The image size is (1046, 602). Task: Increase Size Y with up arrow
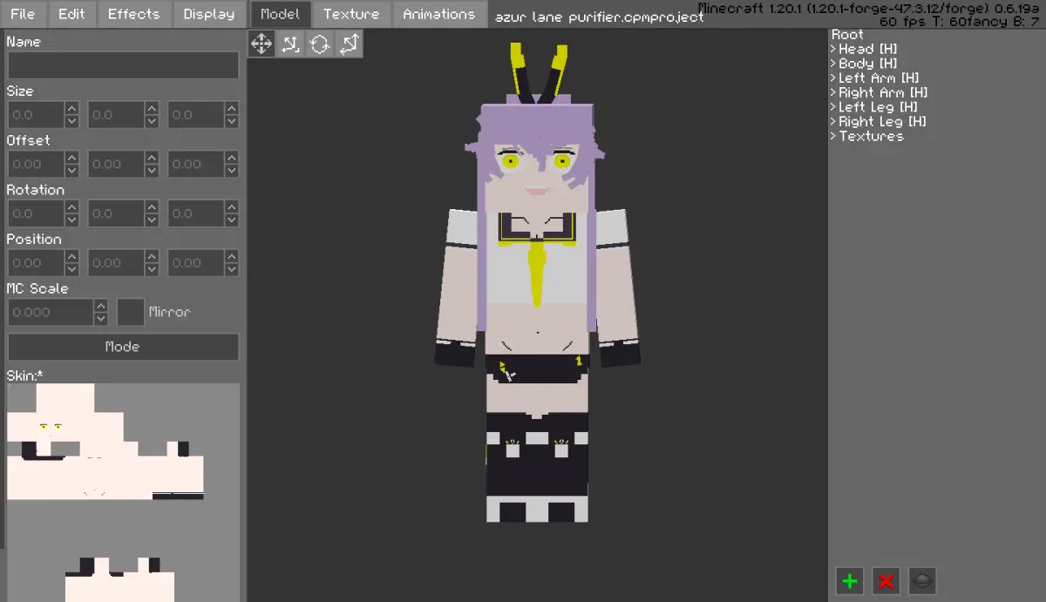click(x=152, y=109)
